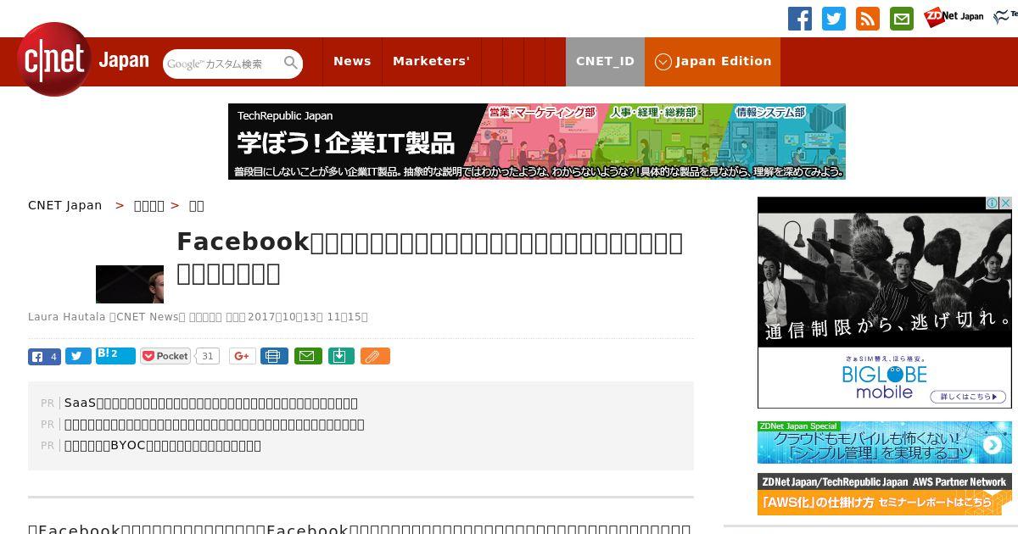1018x534 pixels.
Task: Open the Marketers' menu
Action: pyautogui.click(x=431, y=61)
